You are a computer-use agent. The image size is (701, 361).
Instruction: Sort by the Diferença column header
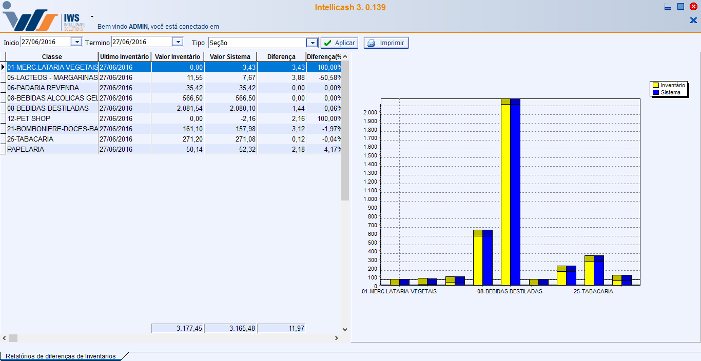coord(281,57)
